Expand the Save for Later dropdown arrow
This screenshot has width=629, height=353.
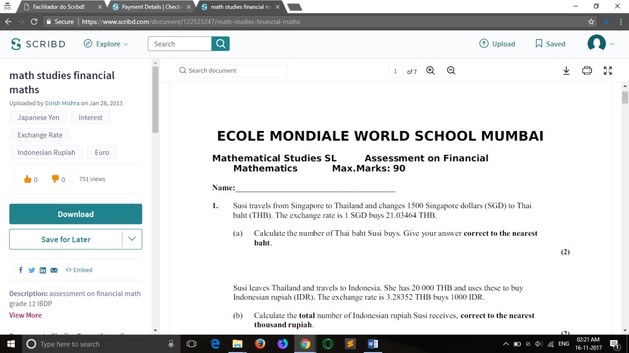(132, 239)
